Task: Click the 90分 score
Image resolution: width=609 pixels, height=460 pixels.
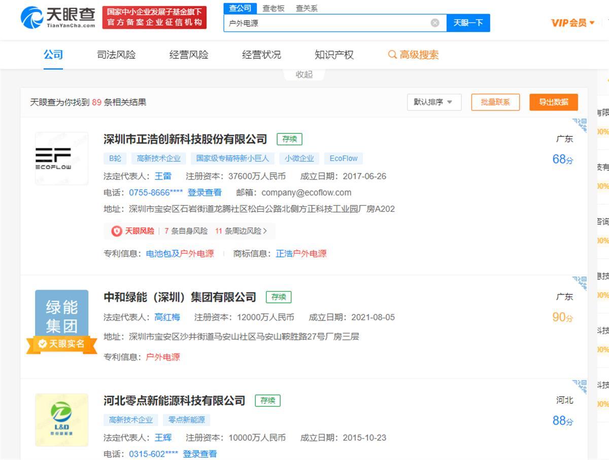Action: tap(563, 317)
